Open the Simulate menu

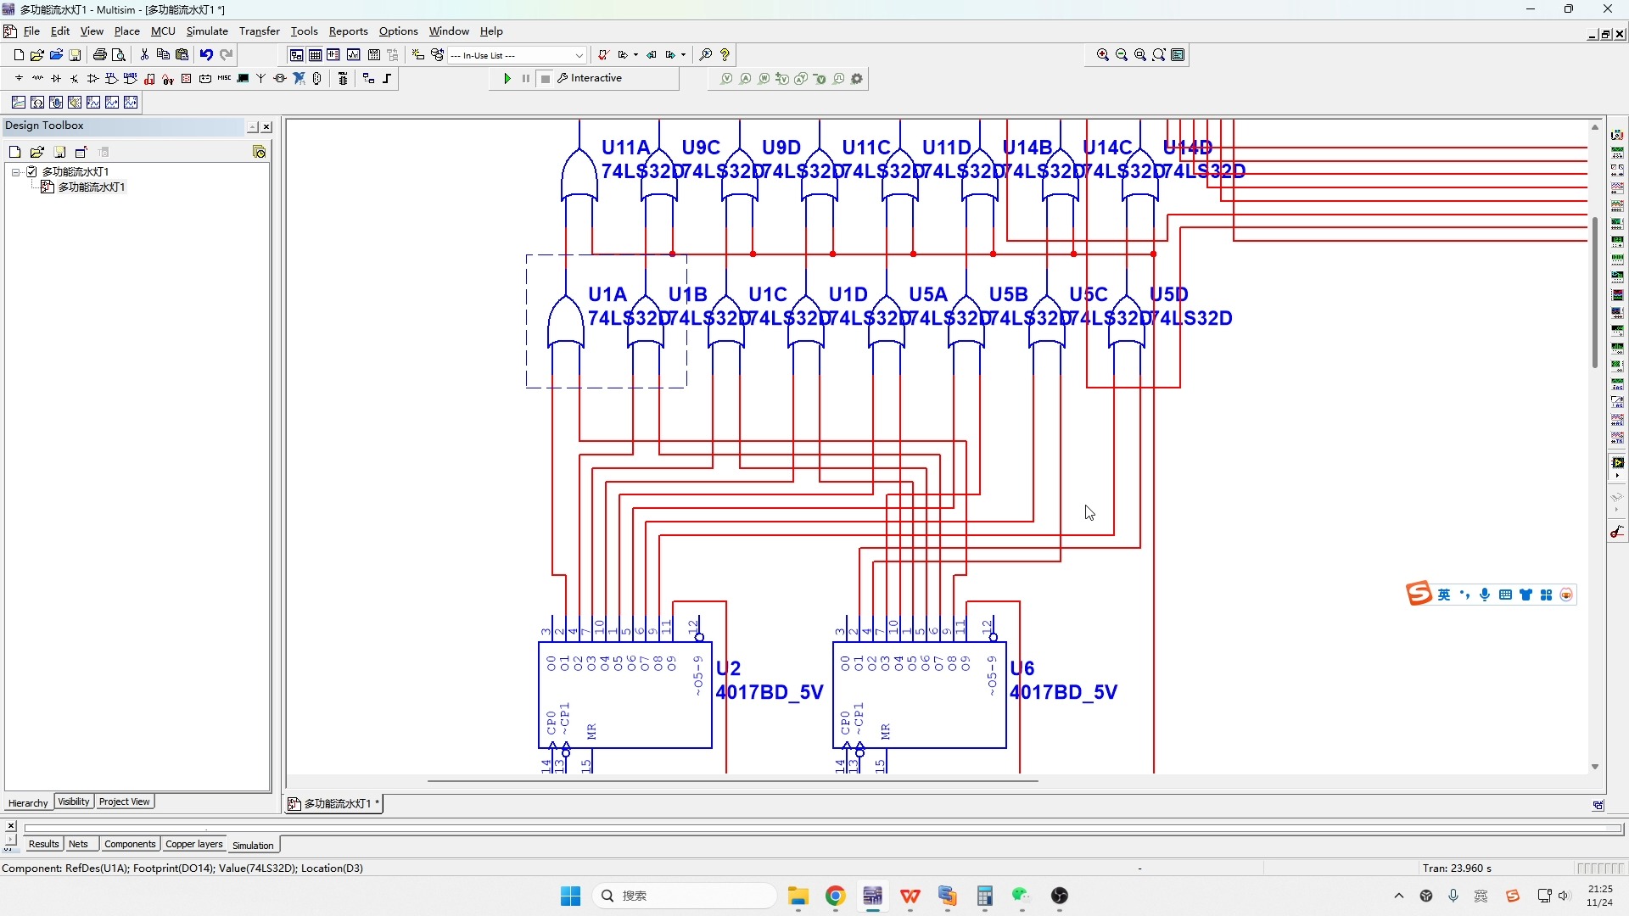pos(207,31)
